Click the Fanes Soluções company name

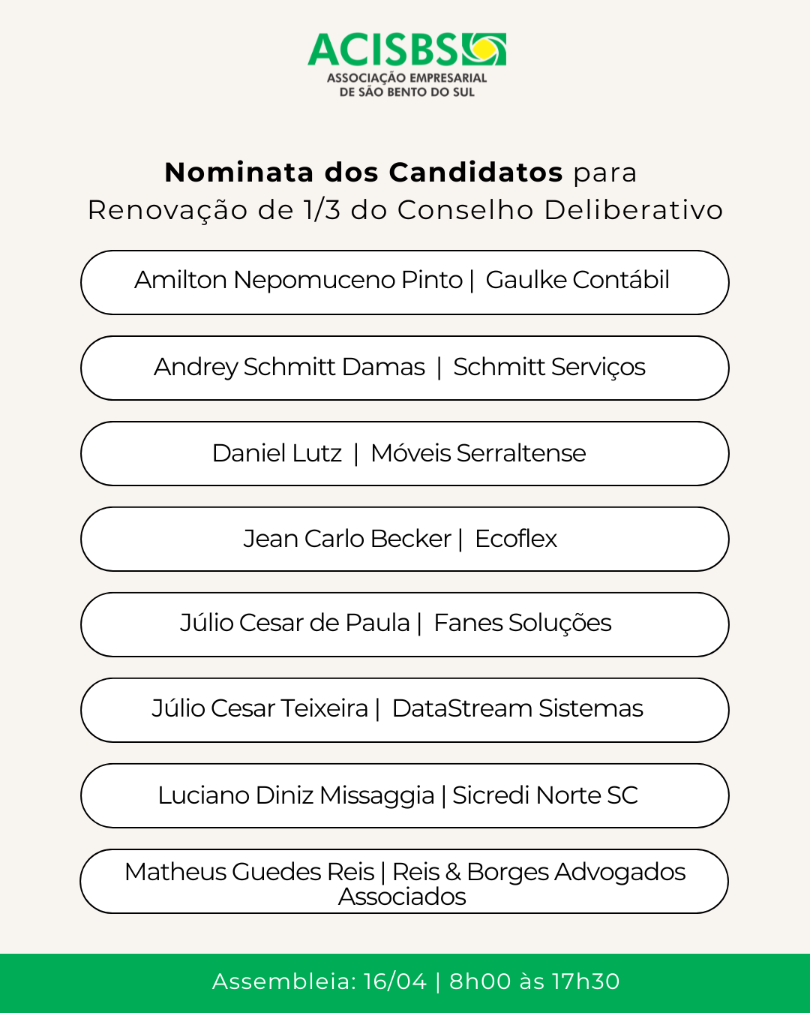(523, 623)
